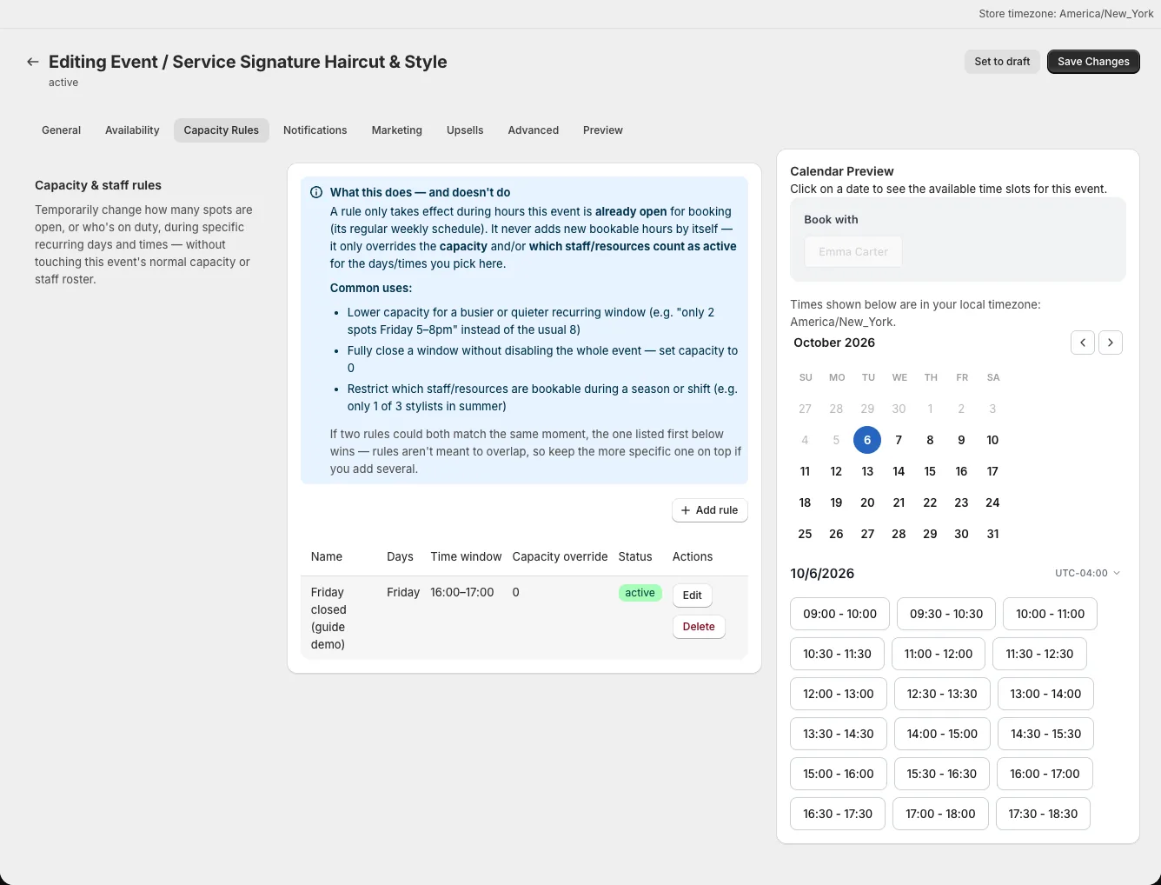This screenshot has width=1161, height=885.
Task: Choose October 31 in the calendar
Action: pos(992,534)
